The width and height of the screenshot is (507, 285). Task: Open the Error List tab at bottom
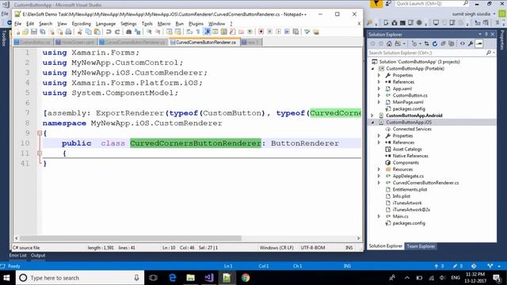[x=17, y=255]
